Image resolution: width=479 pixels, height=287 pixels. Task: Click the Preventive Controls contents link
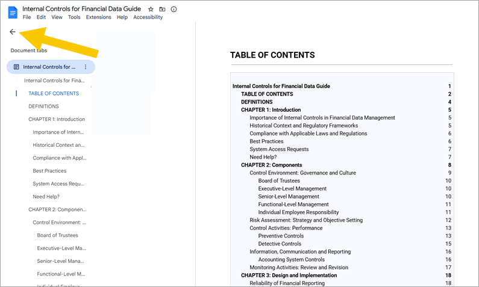(280, 236)
